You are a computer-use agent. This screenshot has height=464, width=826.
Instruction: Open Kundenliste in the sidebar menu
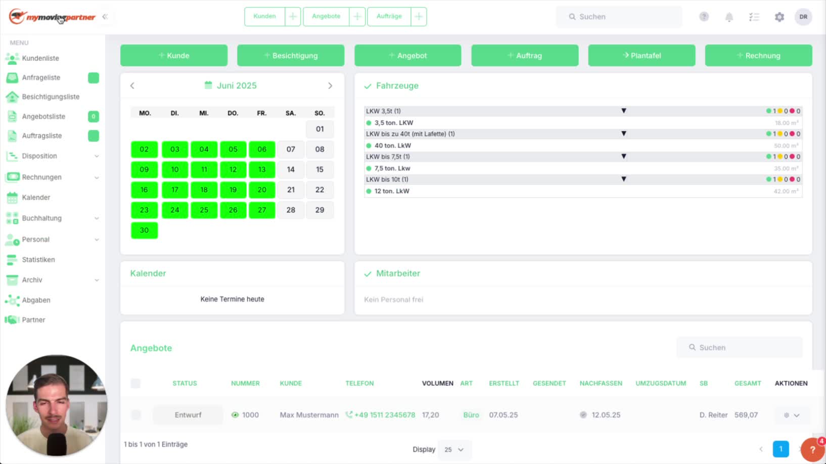point(40,58)
